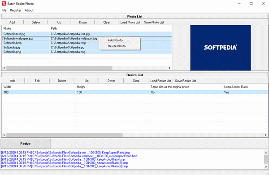Click the No cell in resize row
Viewport: 269px width, 175px height.
pos(186,92)
